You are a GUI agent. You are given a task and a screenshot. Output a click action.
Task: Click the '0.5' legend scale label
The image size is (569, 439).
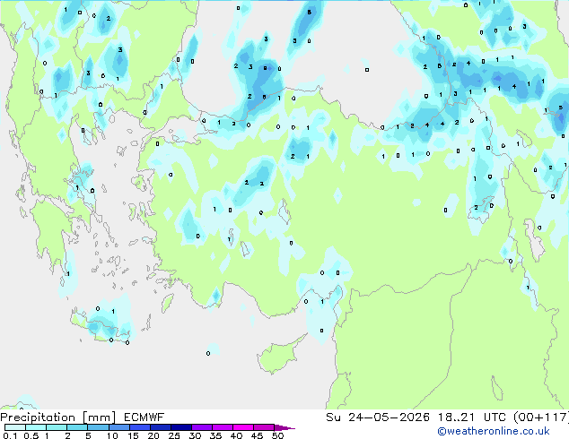coord(31,435)
